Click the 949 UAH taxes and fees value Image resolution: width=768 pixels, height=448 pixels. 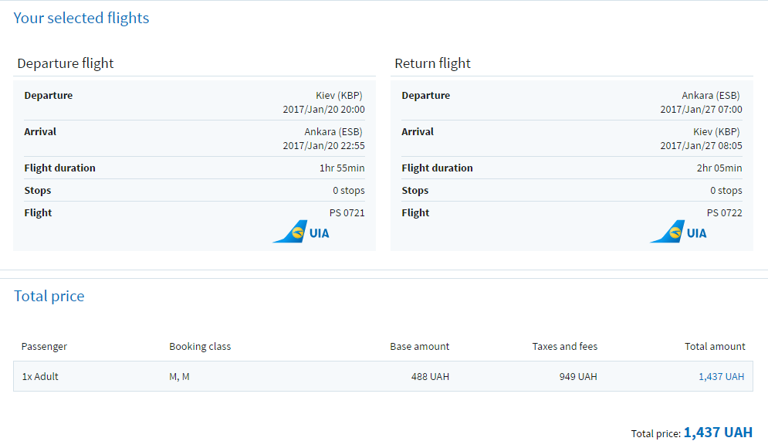tap(578, 377)
